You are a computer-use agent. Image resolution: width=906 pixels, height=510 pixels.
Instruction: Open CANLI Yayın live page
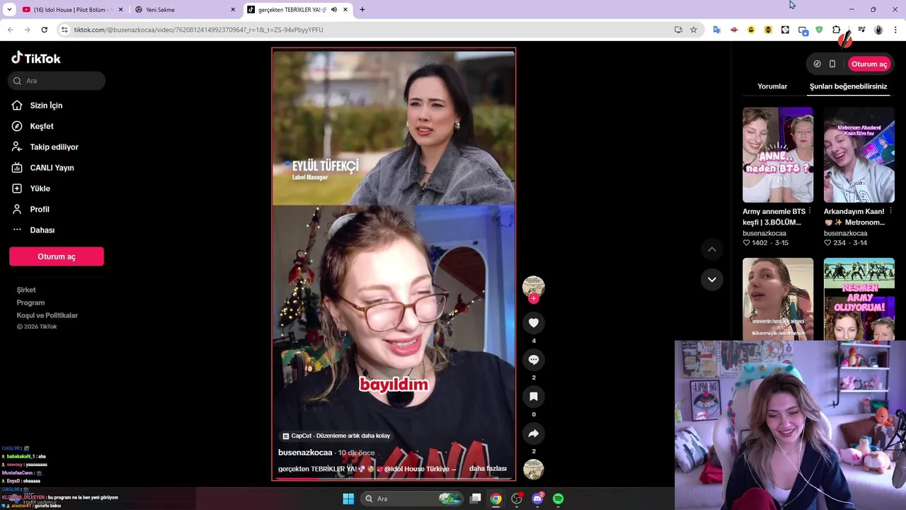point(52,168)
